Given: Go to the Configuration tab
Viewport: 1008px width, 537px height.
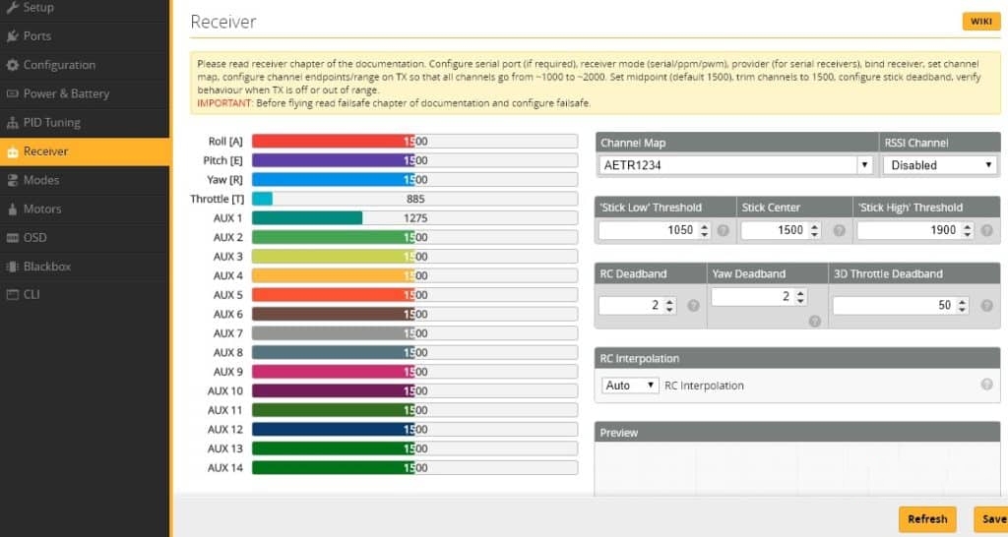Looking at the screenshot, I should 85,65.
